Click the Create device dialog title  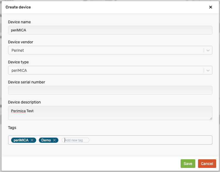click(18, 7)
